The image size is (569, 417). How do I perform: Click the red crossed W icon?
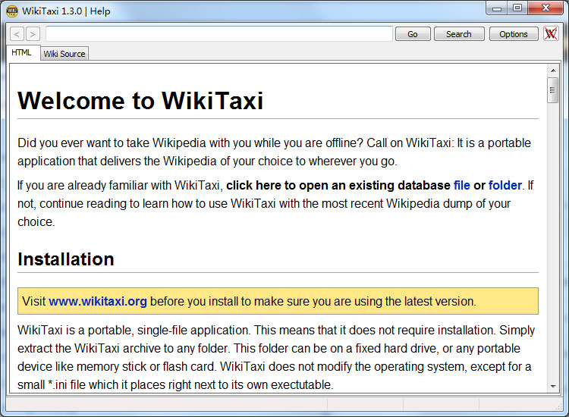[551, 34]
